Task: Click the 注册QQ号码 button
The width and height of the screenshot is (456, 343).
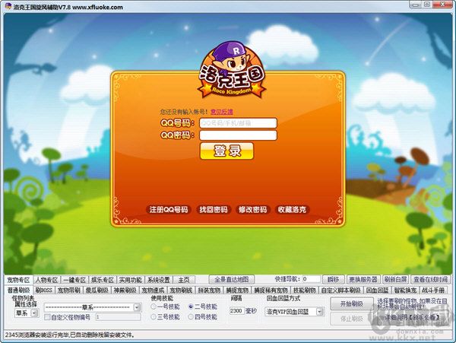Action: pos(169,209)
